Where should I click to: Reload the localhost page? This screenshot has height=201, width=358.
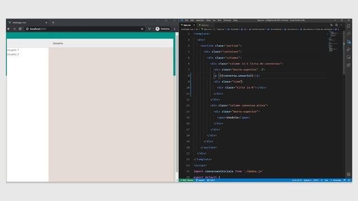pos(20,29)
